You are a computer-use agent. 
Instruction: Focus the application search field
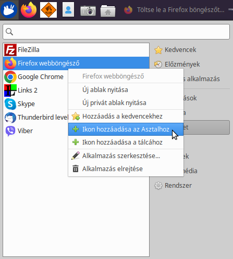point(116,32)
